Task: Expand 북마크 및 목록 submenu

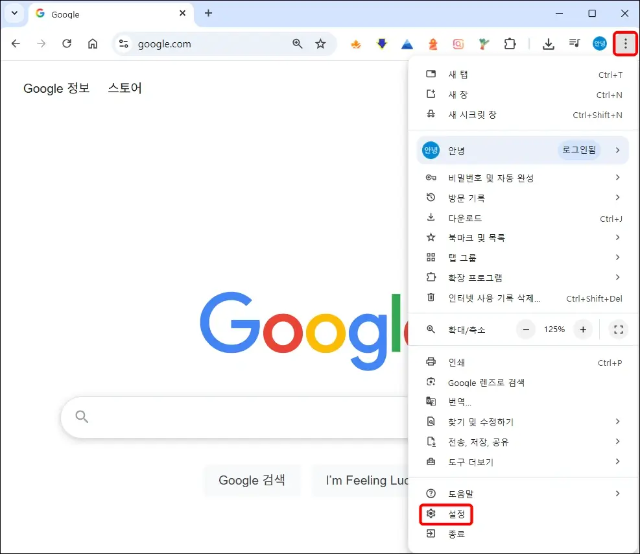Action: 524,237
